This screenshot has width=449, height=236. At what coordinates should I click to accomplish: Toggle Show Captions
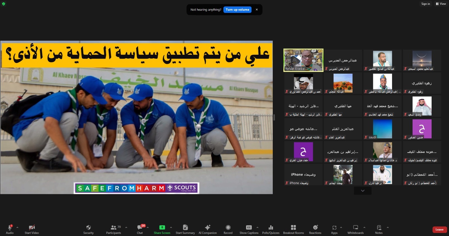249,228
